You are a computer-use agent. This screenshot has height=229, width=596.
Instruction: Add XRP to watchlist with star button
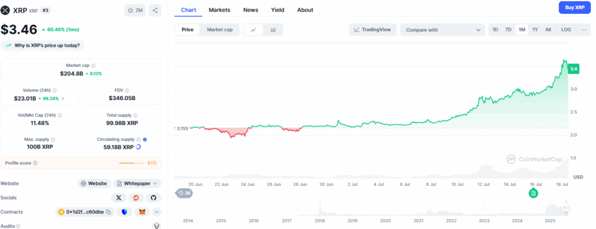[x=135, y=10]
